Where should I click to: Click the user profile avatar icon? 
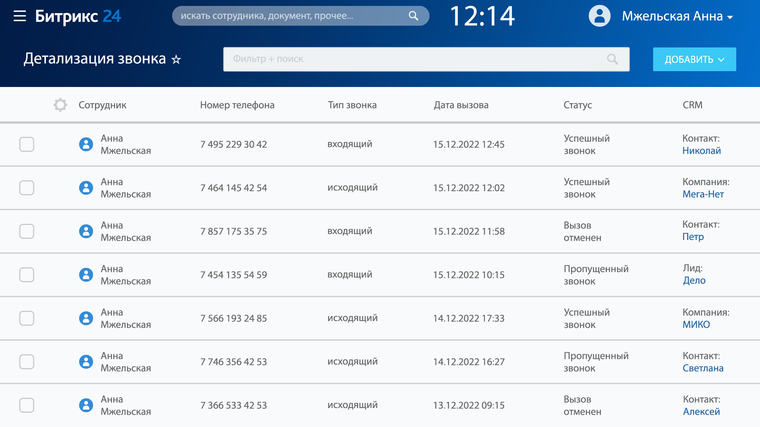(x=599, y=16)
